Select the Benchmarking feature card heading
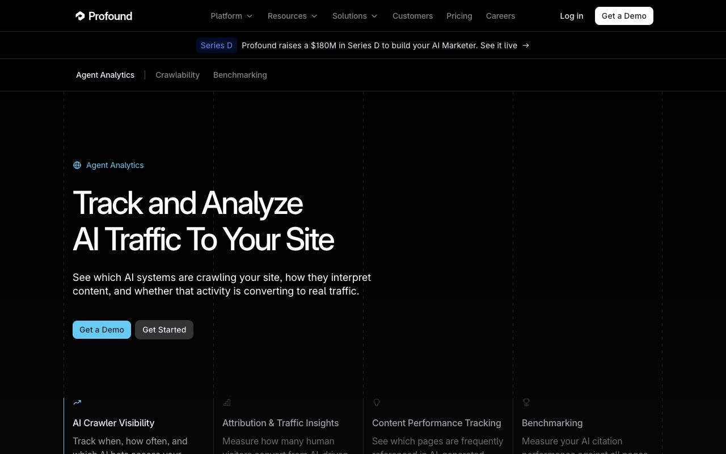 [552, 423]
